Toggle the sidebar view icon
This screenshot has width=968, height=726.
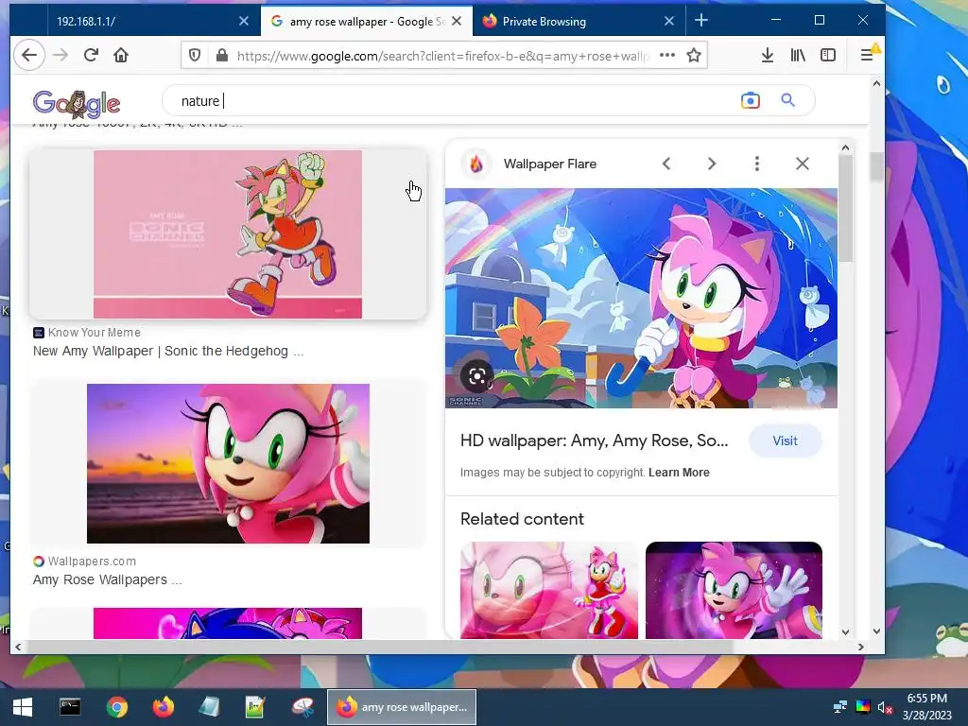pos(828,56)
